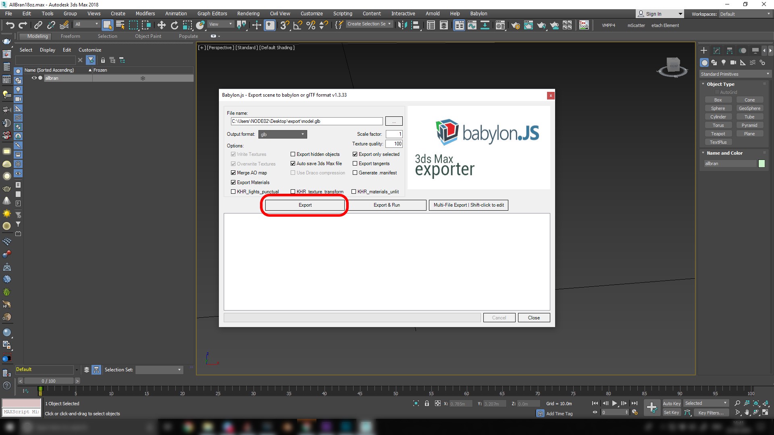The height and width of the screenshot is (435, 774).
Task: Click the Undo arrow icon
Action: click(10, 25)
